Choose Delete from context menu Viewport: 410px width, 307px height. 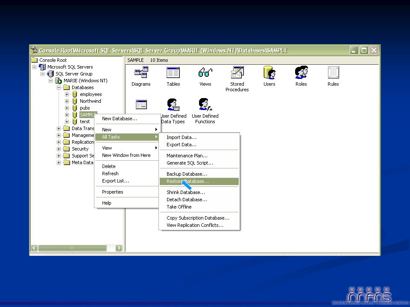coord(127,166)
